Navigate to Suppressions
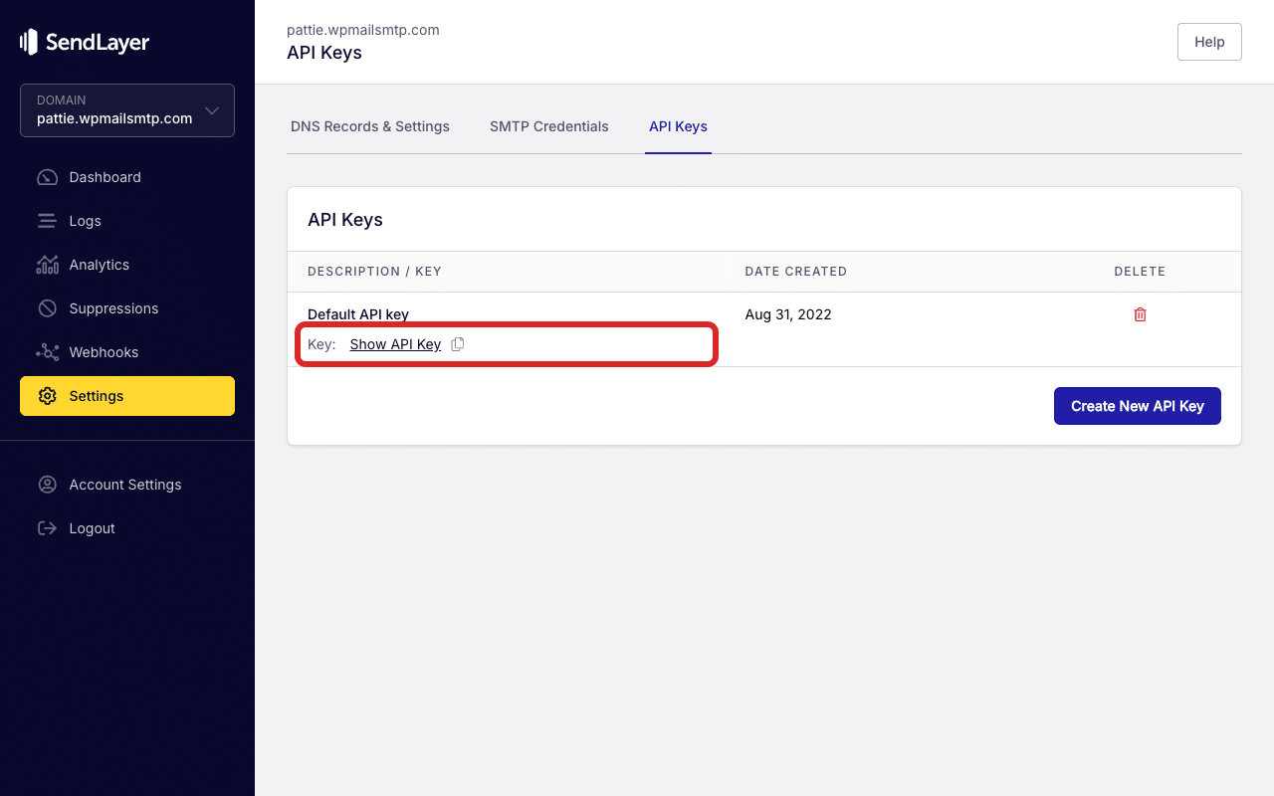The width and height of the screenshot is (1274, 796). tap(127, 308)
